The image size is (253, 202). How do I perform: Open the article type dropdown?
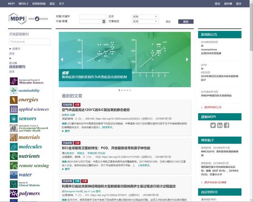[x=145, y=21]
